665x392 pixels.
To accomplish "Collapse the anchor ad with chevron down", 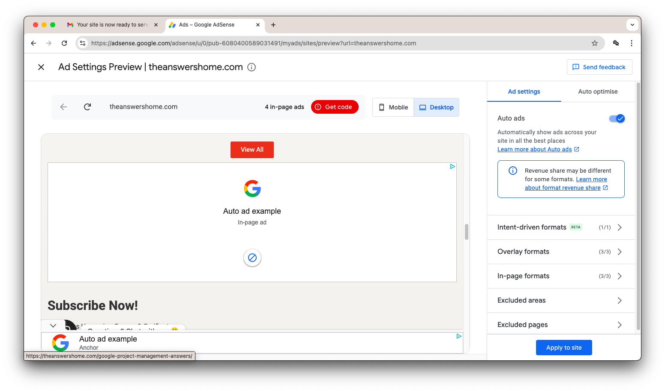I will [x=53, y=326].
